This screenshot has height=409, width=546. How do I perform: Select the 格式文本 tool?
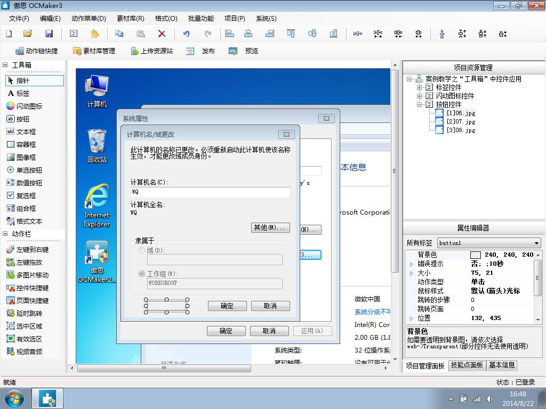25,221
